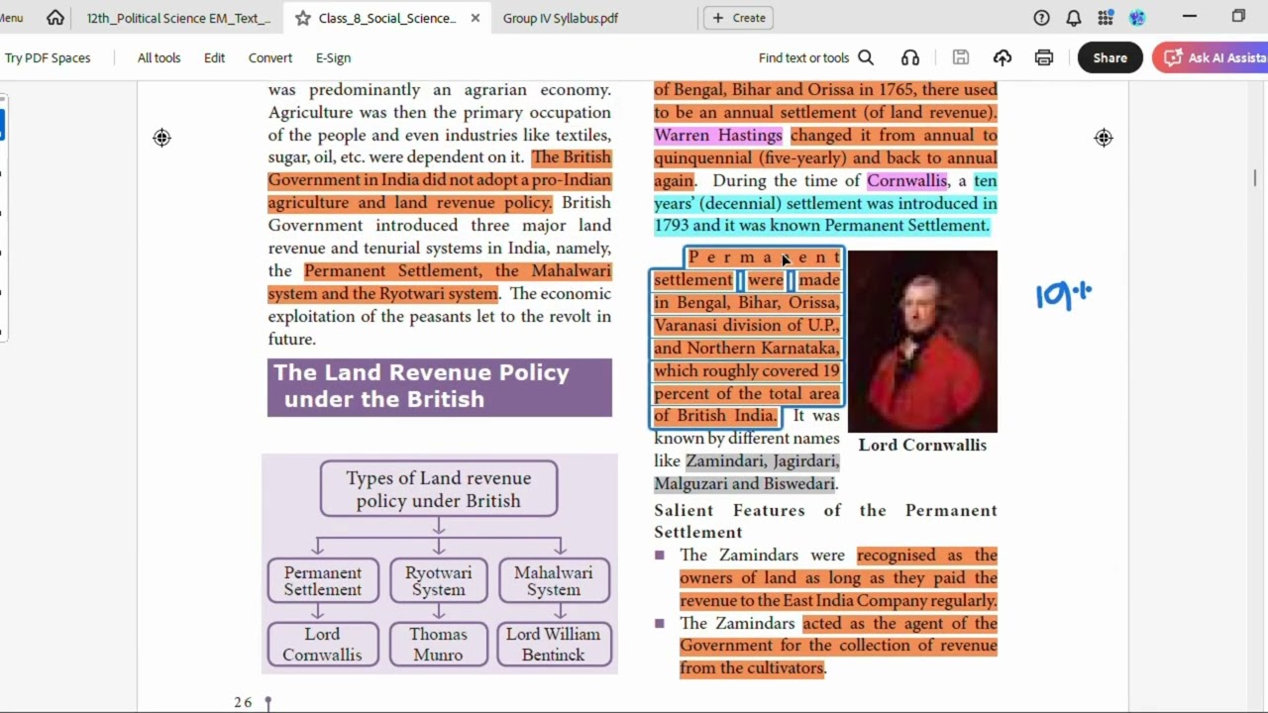Click the 'Mahalwari System' diagram box
This screenshot has height=713, width=1268.
[x=554, y=581]
